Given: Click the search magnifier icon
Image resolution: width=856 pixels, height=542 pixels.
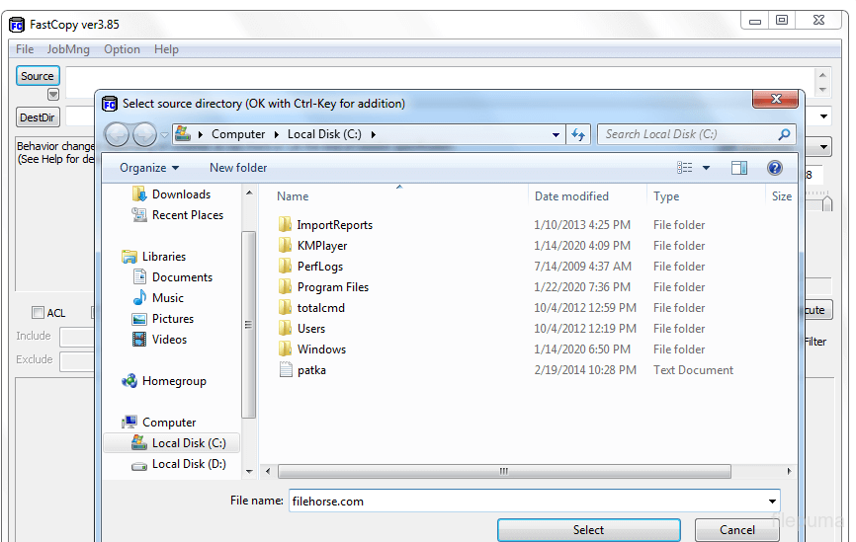Looking at the screenshot, I should pyautogui.click(x=784, y=134).
